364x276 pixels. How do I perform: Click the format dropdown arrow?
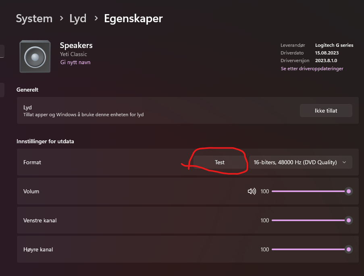pyautogui.click(x=344, y=162)
